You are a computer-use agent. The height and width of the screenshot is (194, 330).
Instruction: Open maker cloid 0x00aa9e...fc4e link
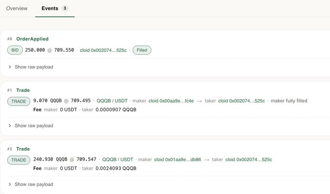click(x=171, y=101)
